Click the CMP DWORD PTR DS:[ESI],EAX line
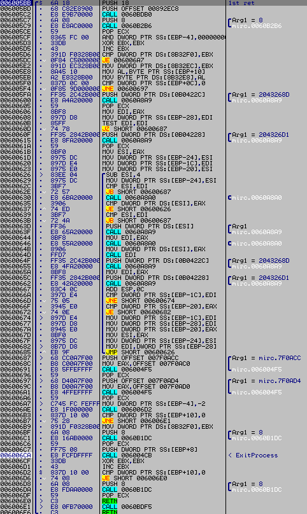 [x=155, y=203]
